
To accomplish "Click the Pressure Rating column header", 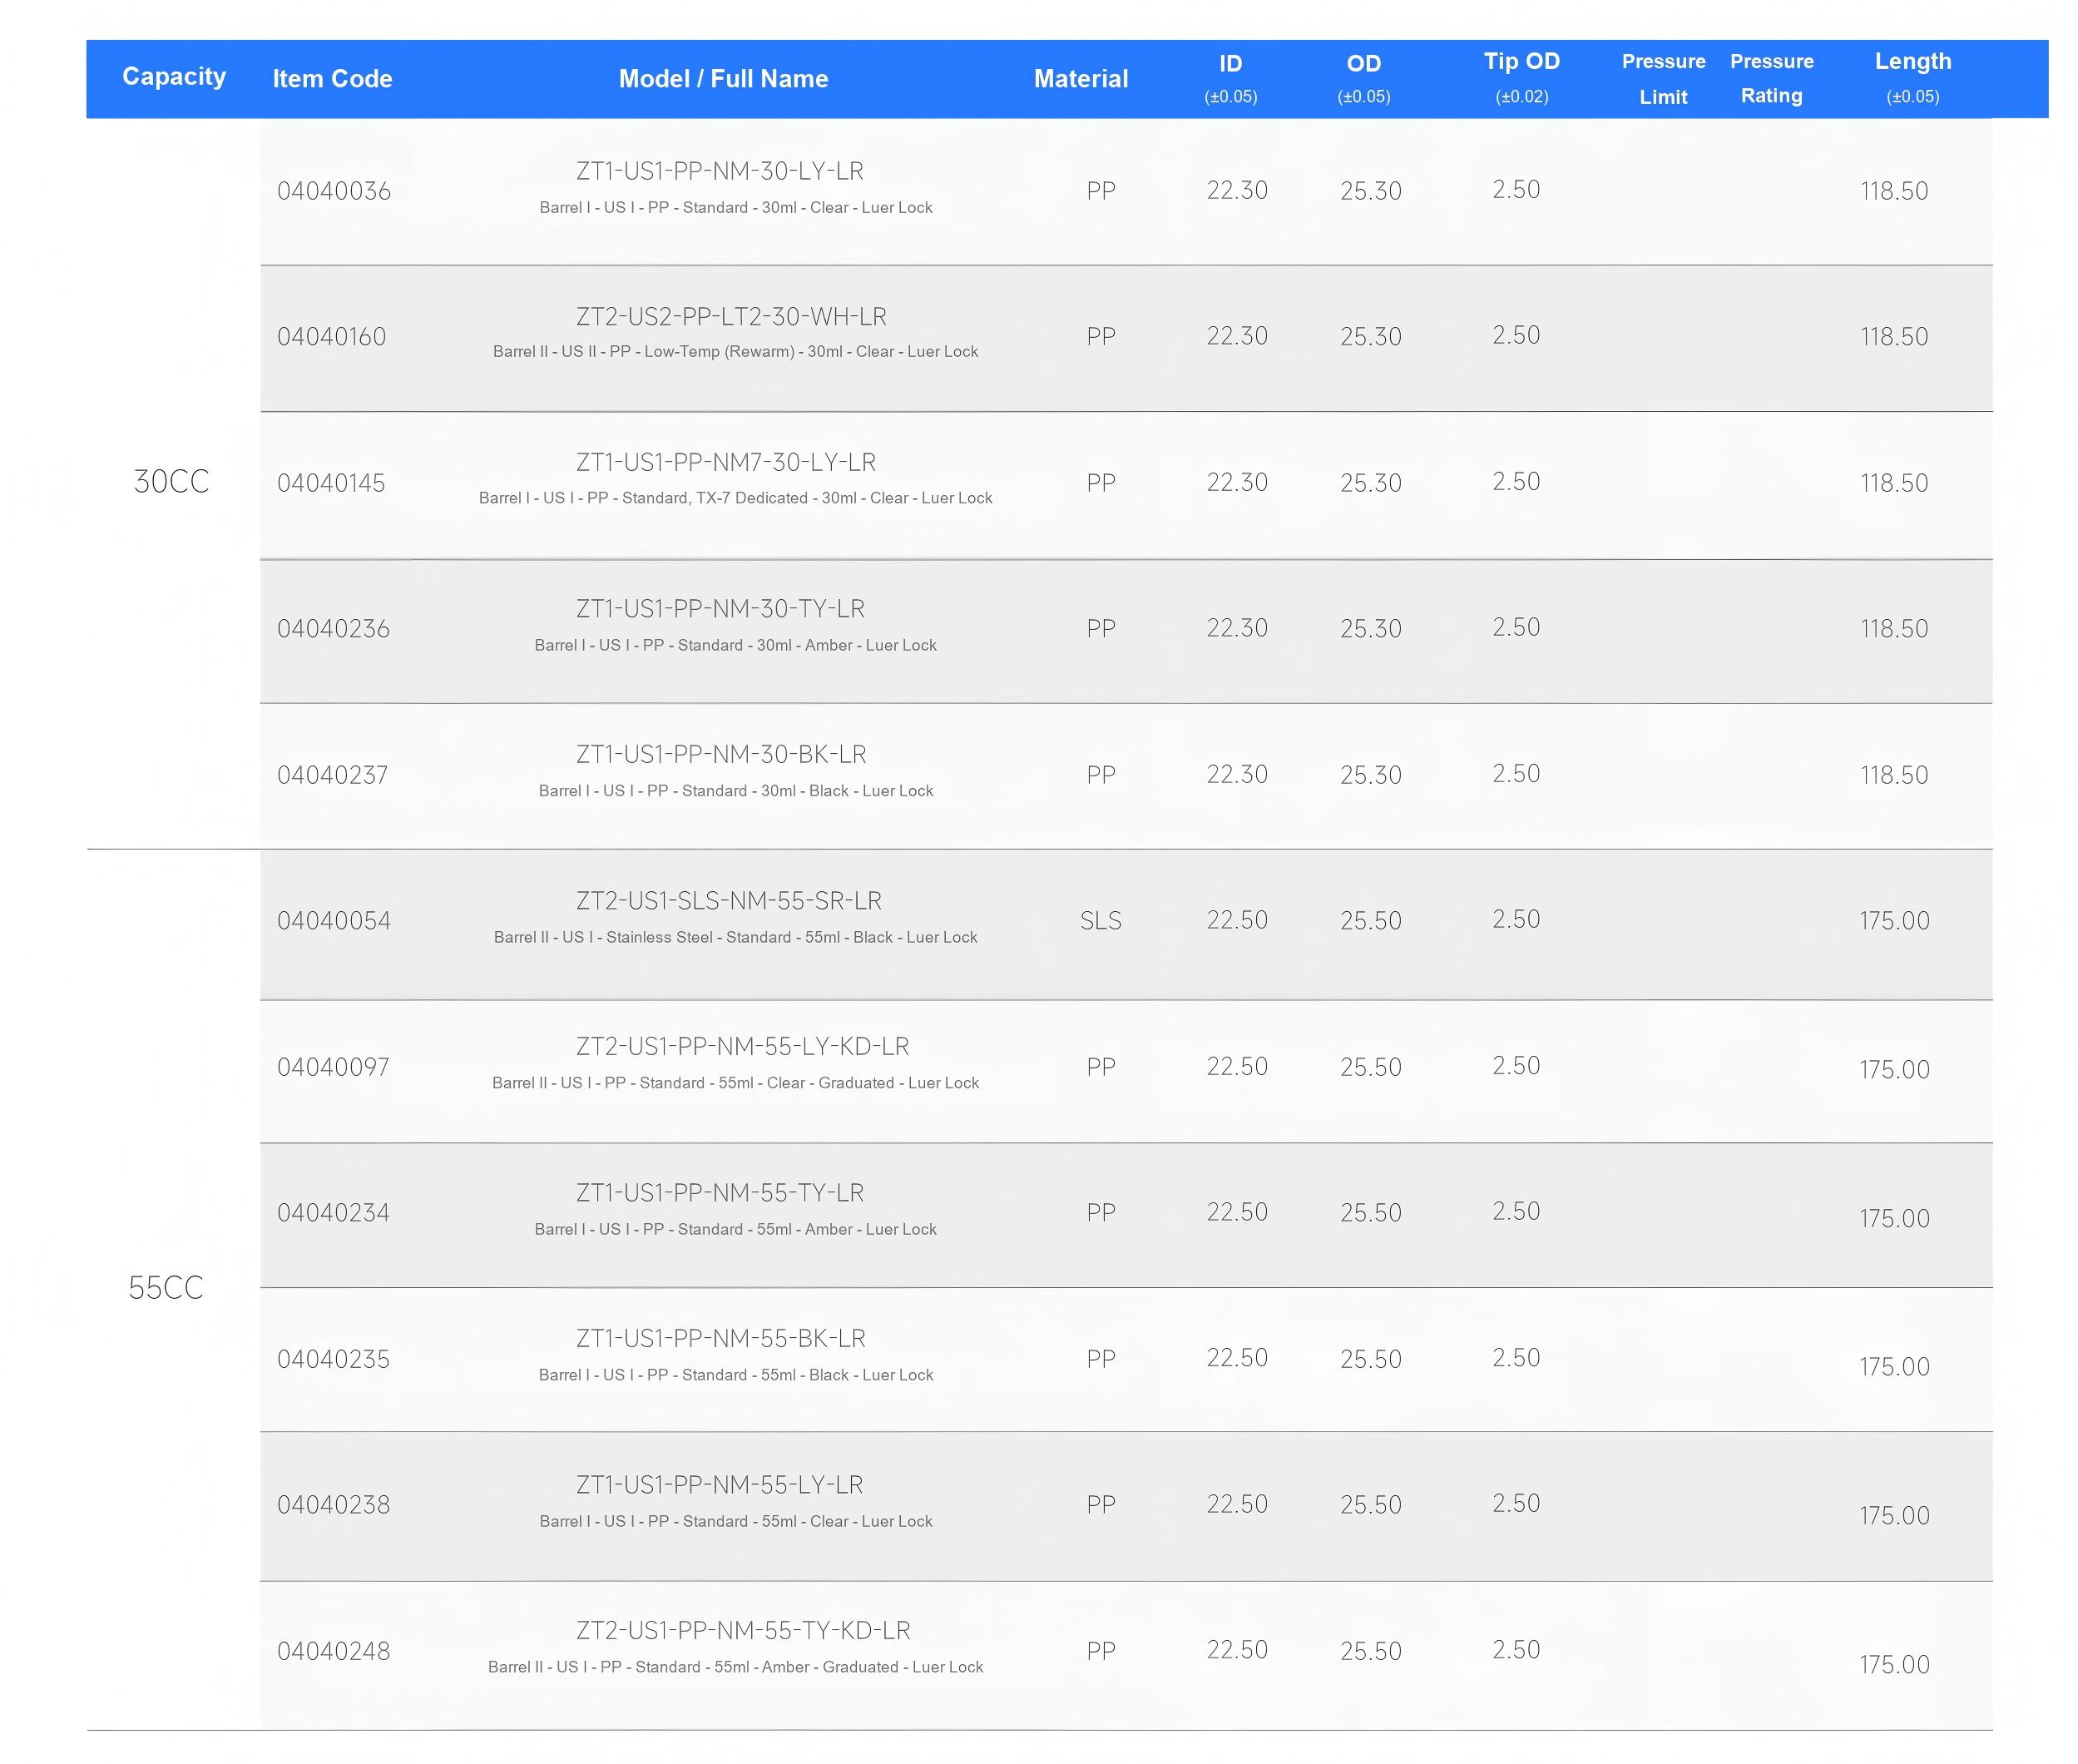I will tap(1771, 78).
